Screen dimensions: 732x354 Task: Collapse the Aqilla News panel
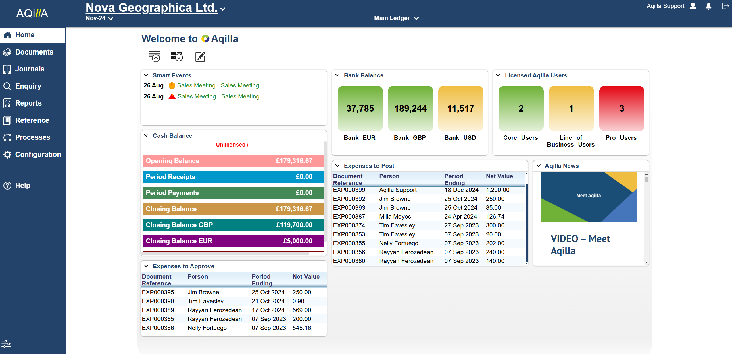(x=539, y=166)
